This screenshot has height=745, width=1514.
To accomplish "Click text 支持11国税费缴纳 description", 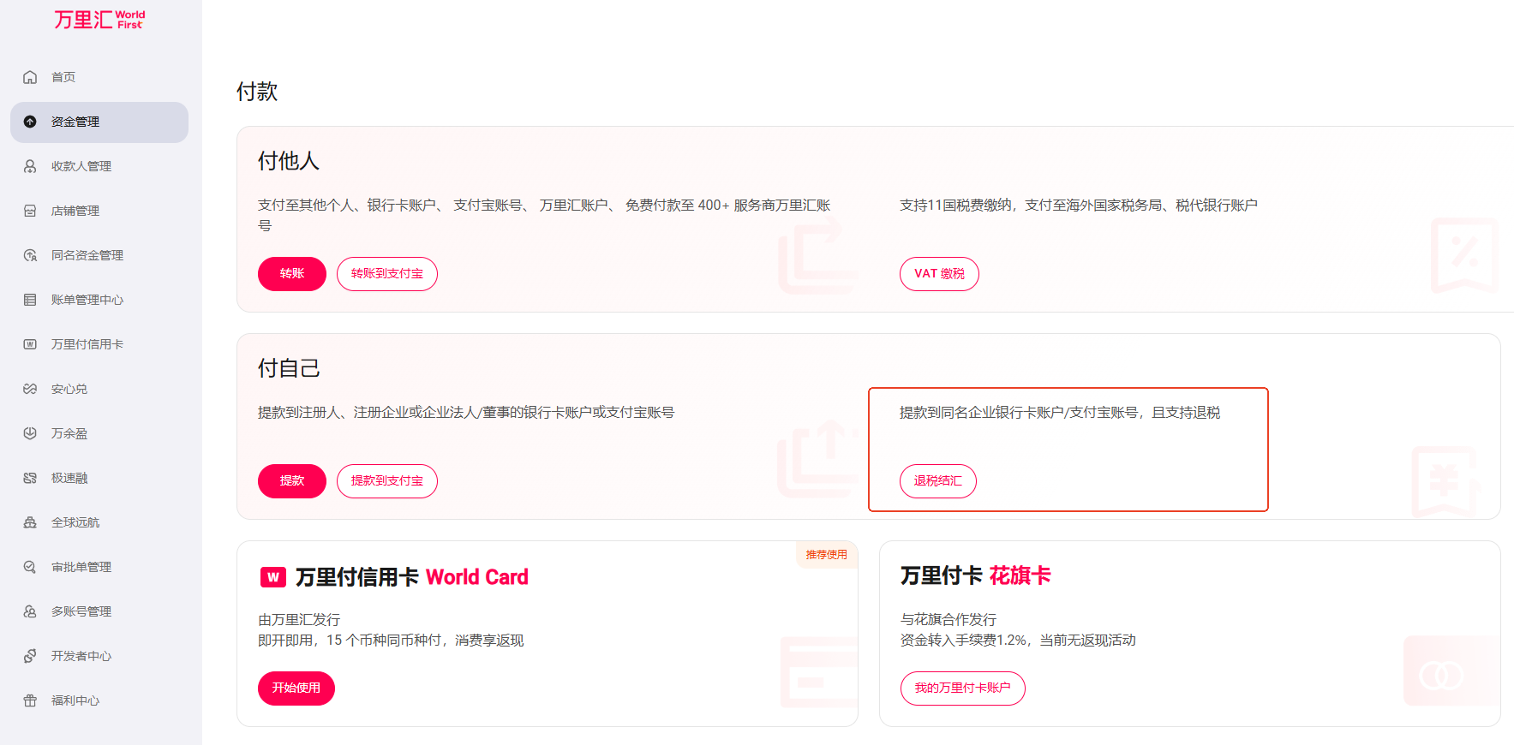I will (1079, 206).
